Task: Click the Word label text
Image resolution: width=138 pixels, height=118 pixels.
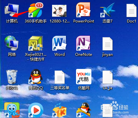Action: point(59,55)
